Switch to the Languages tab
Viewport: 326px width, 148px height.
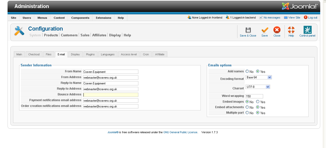(108, 54)
